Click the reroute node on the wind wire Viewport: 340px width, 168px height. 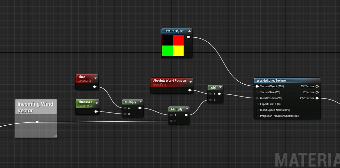coord(37,122)
